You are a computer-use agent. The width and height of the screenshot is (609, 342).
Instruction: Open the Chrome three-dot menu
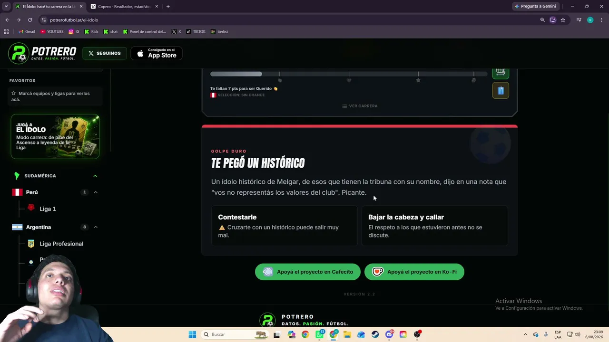point(602,20)
